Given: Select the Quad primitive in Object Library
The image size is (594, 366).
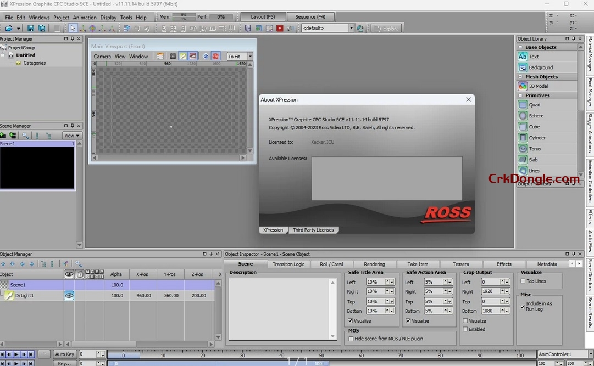Looking at the screenshot, I should 533,104.
